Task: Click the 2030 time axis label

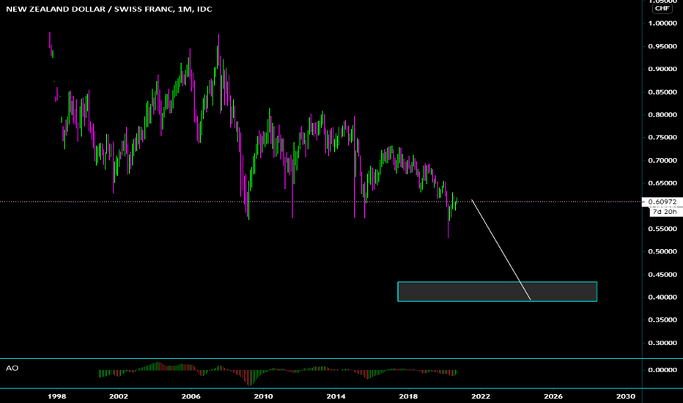Action: [x=626, y=396]
